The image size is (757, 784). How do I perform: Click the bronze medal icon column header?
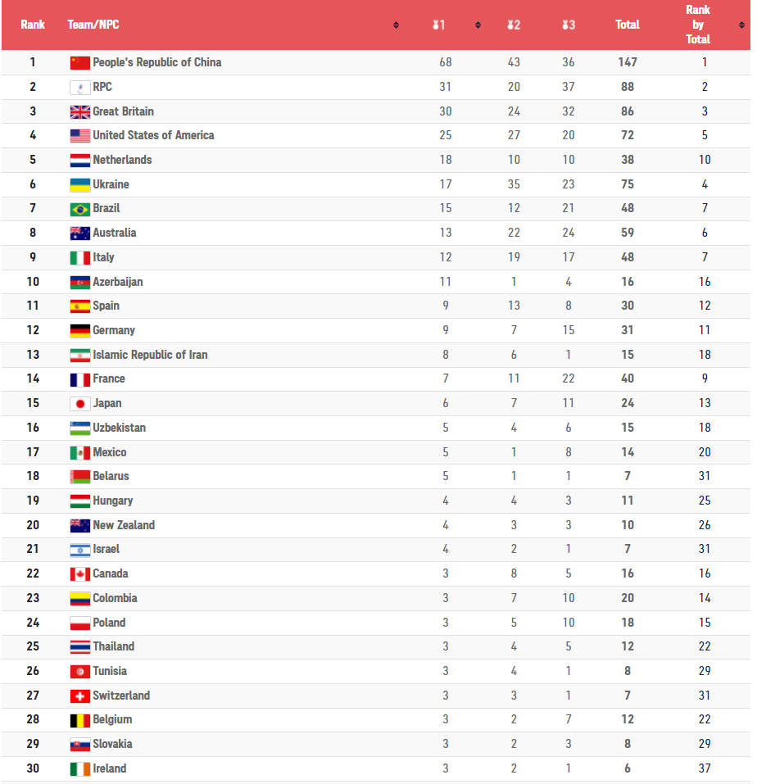pos(569,25)
